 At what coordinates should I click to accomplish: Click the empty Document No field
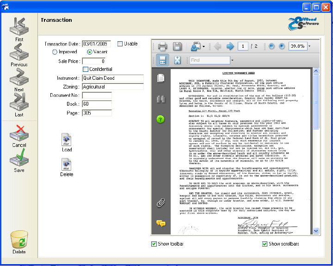pos(97,95)
